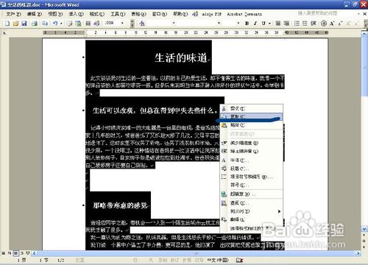The width and height of the screenshot is (368, 265).
Task: Switch to Print Layout view button
Action: click(15, 252)
